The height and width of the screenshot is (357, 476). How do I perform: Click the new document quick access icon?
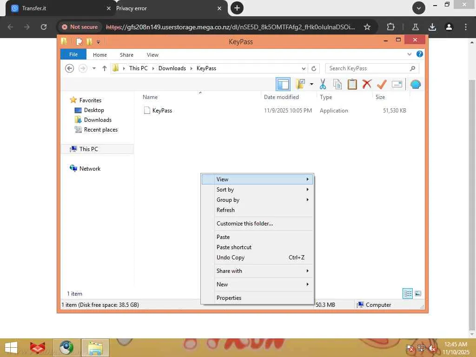point(79,41)
